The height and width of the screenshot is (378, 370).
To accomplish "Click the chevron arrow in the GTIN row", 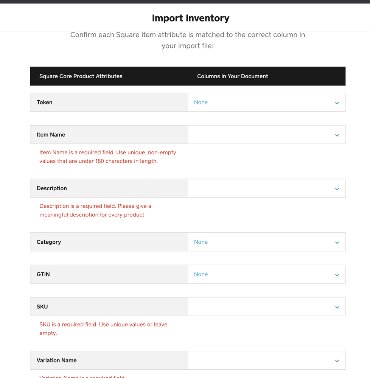I will (x=337, y=275).
